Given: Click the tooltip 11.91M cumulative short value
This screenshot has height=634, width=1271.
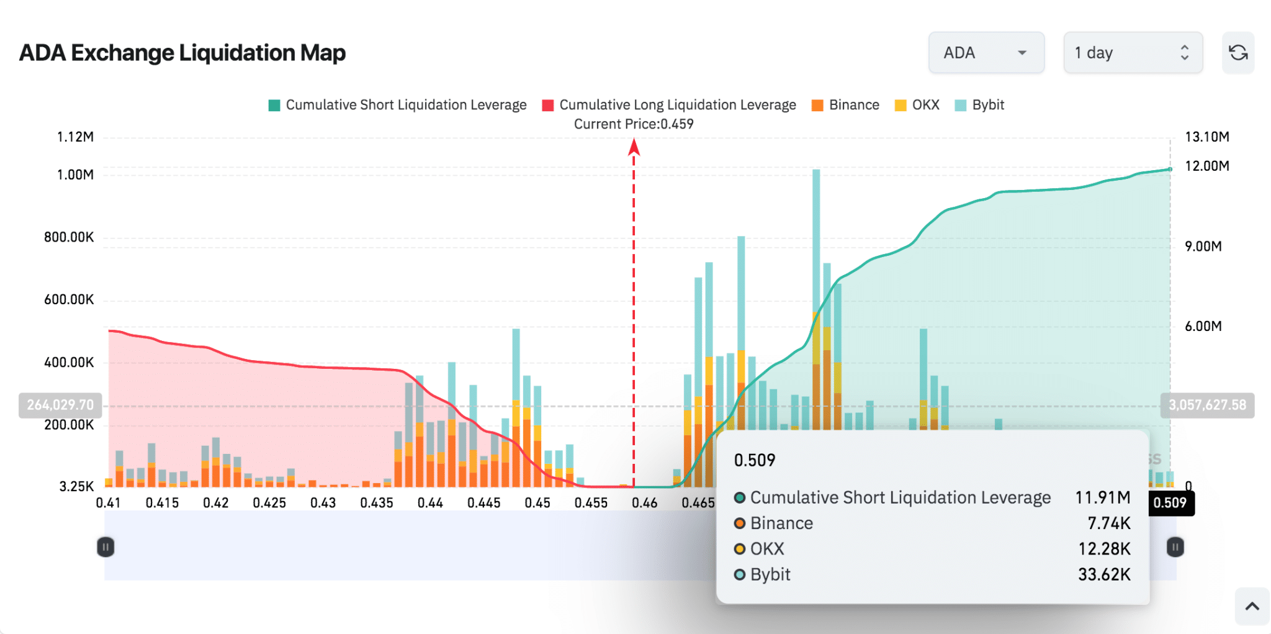Looking at the screenshot, I should click(1103, 497).
